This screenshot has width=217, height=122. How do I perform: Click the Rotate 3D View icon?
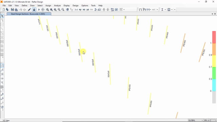coord(95,9)
